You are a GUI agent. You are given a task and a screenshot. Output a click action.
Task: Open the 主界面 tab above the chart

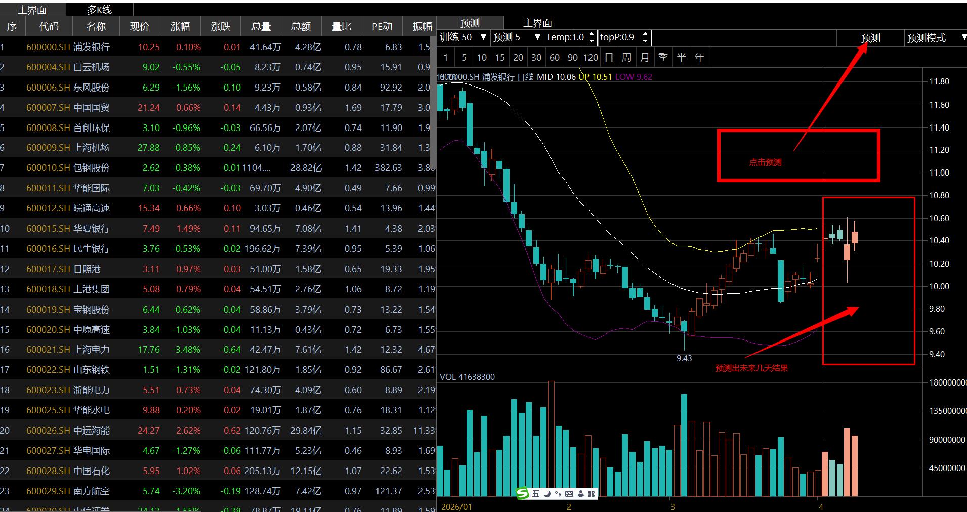coord(537,23)
